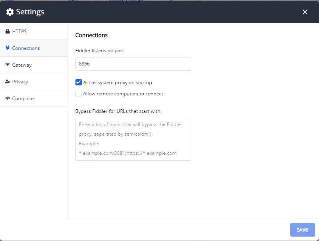Image resolution: width=319 pixels, height=241 pixels.
Task: Open the HTTPS settings tab
Action: pyautogui.click(x=34, y=31)
